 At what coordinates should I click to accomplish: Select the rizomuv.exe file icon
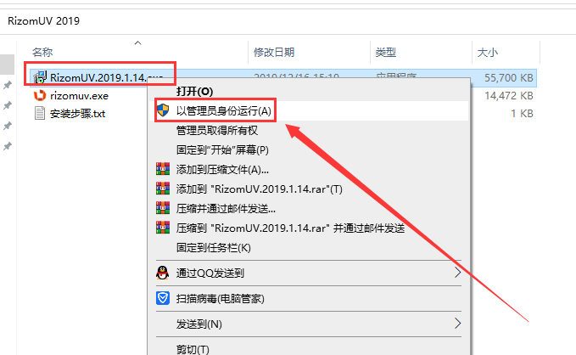pos(40,95)
